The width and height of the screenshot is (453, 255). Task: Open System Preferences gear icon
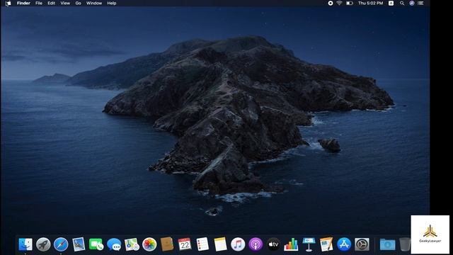click(362, 244)
